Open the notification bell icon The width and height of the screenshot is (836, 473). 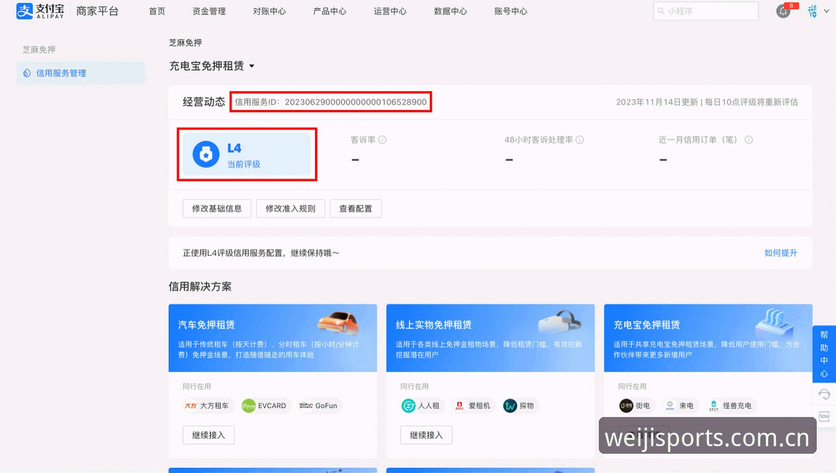click(783, 11)
